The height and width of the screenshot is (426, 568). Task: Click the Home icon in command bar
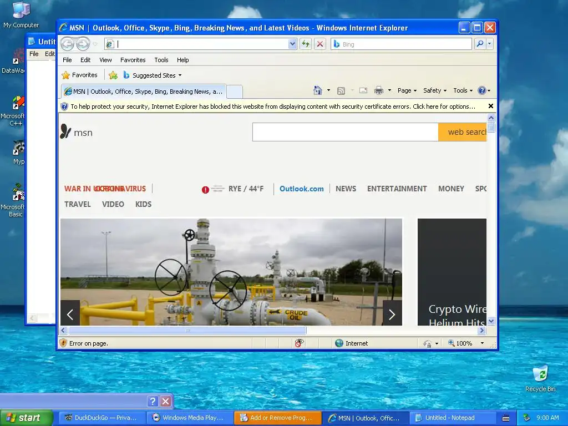[318, 90]
